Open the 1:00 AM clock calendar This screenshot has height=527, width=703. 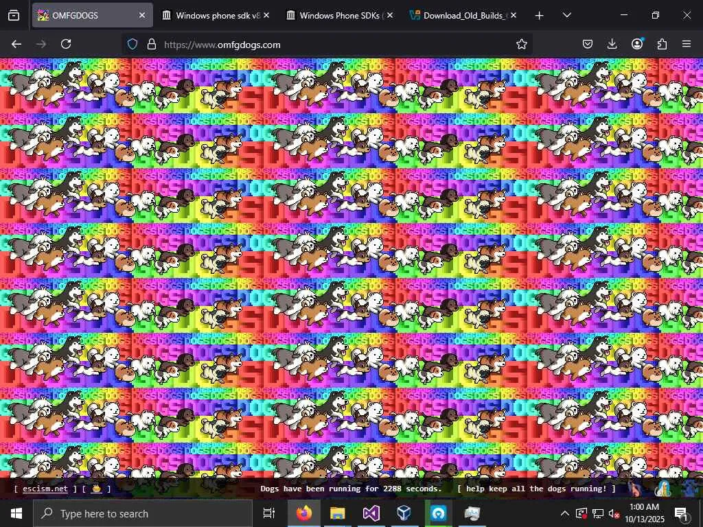pyautogui.click(x=644, y=513)
